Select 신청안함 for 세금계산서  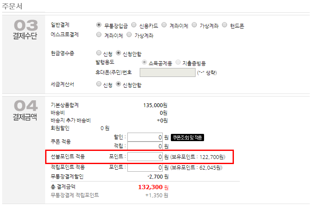coord(119,84)
